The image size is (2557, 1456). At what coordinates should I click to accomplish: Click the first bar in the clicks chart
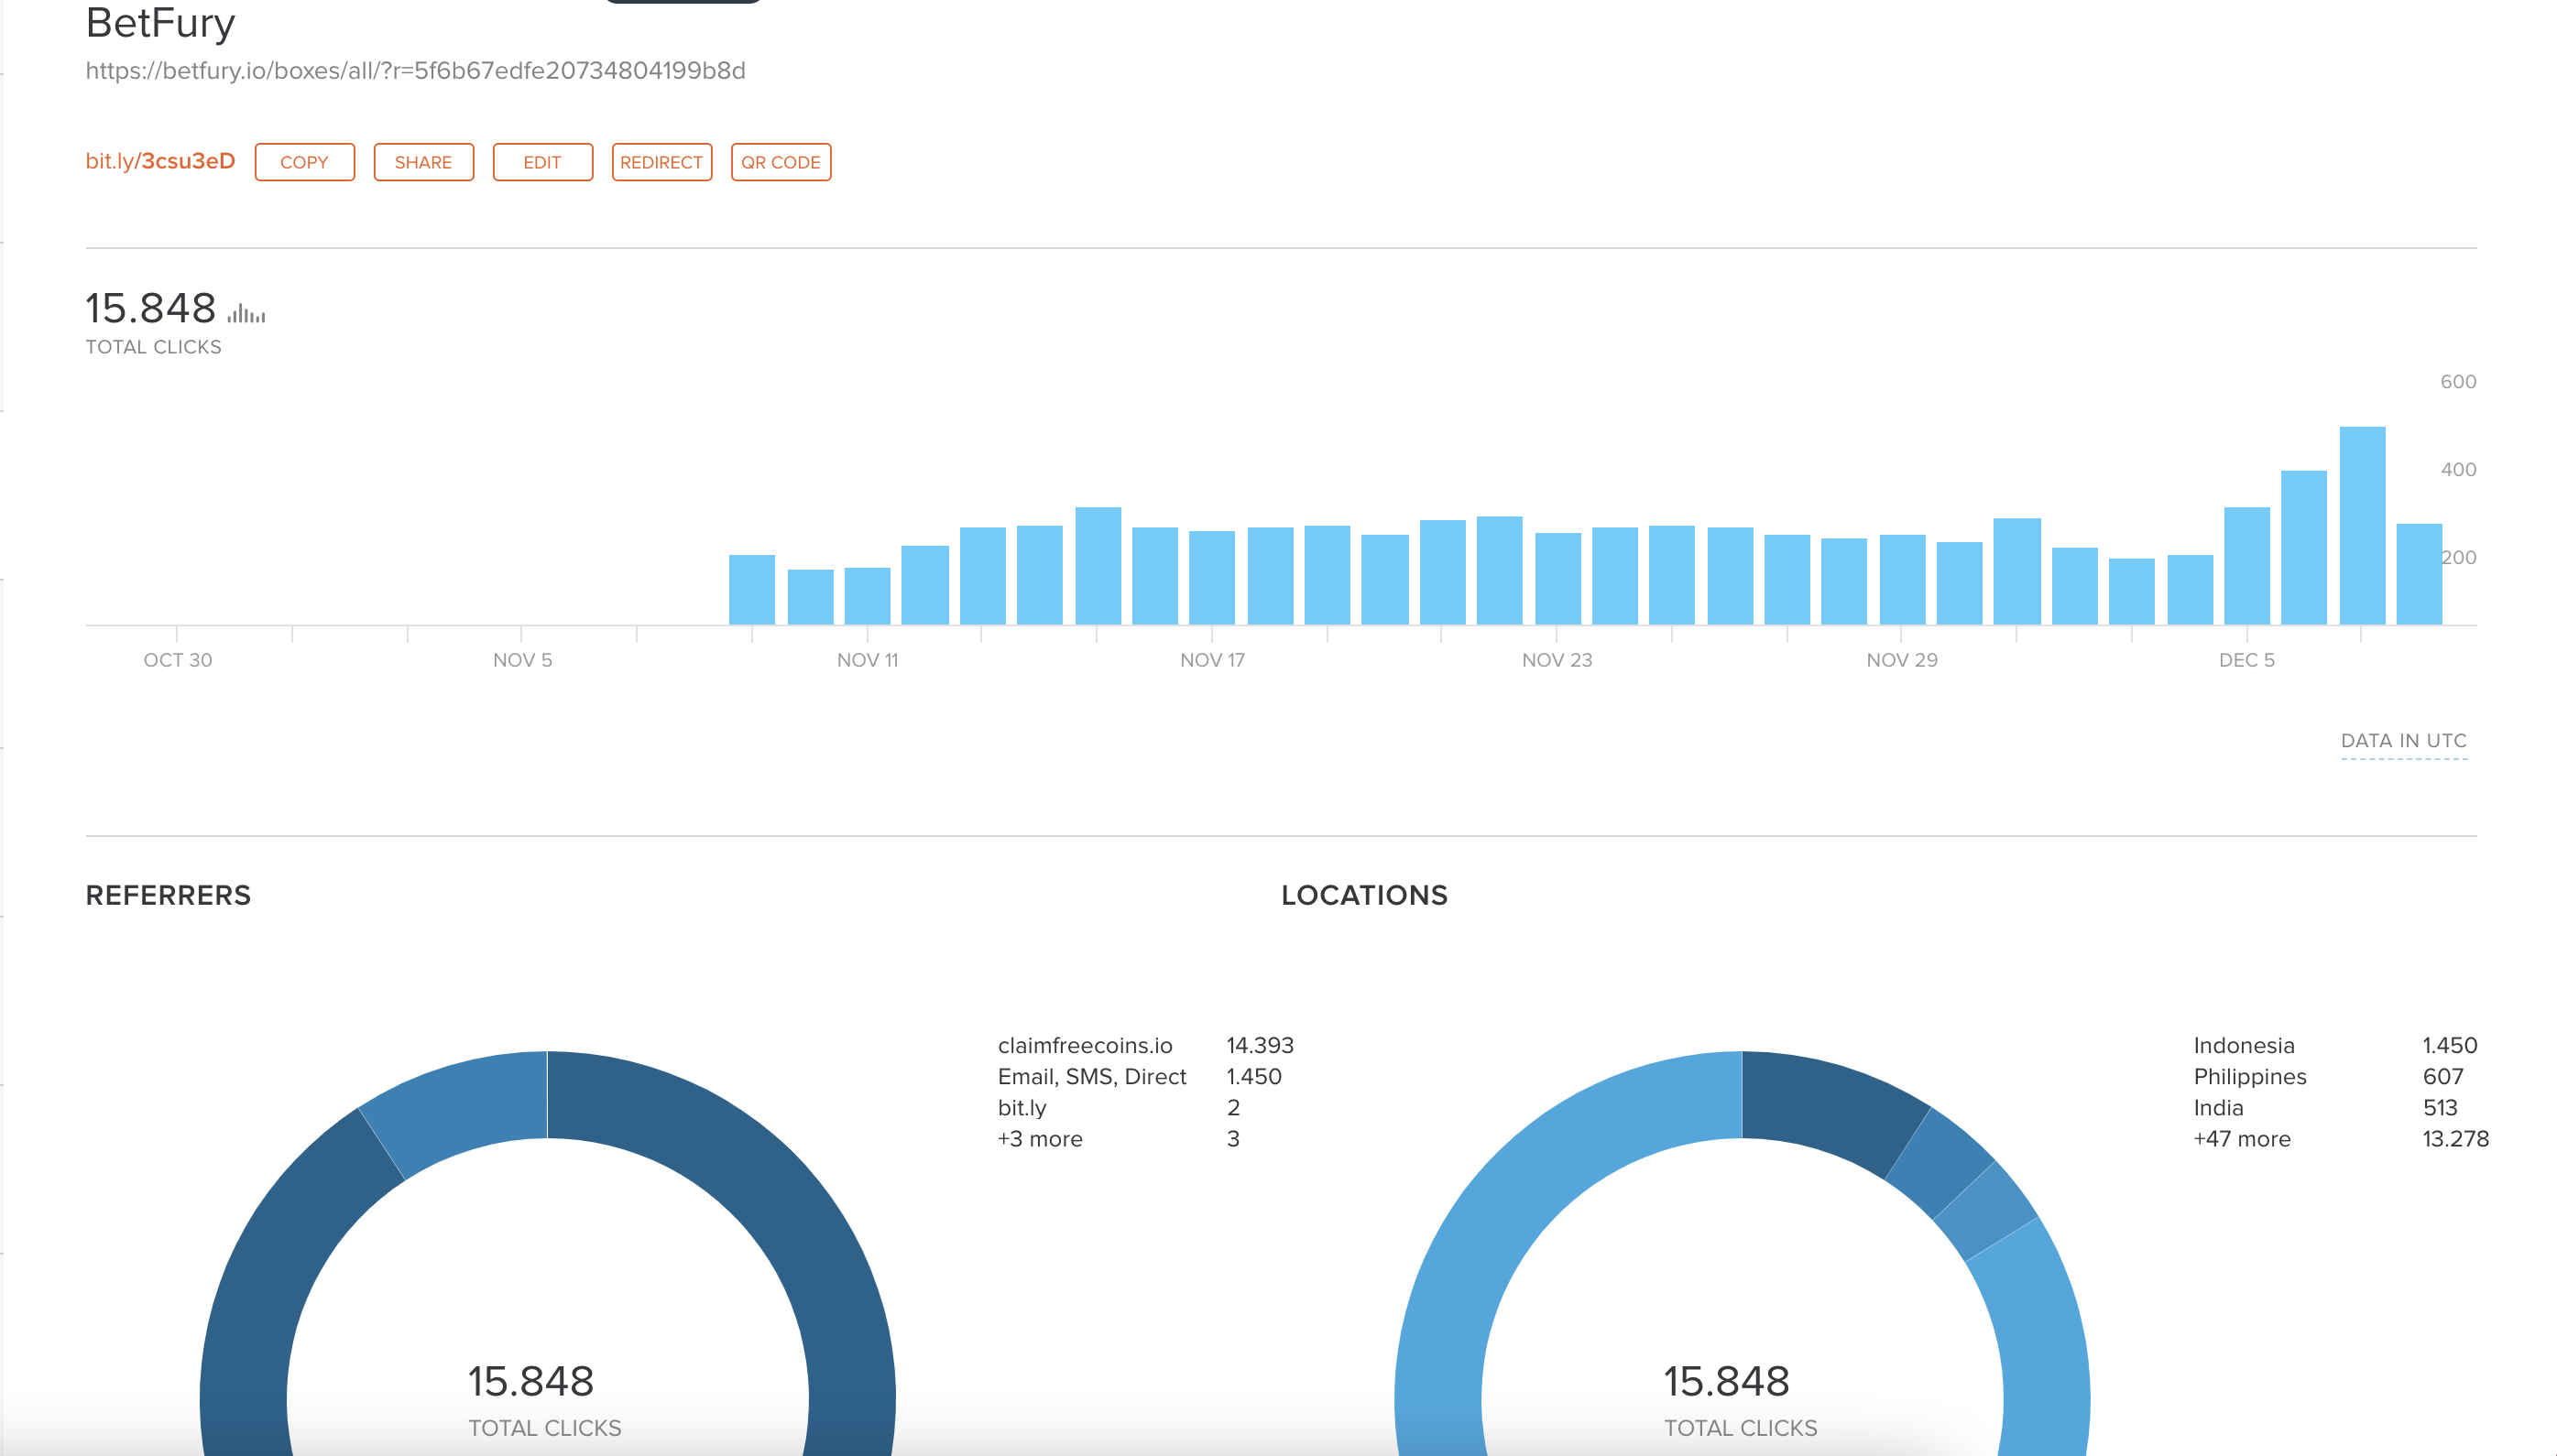(x=751, y=590)
